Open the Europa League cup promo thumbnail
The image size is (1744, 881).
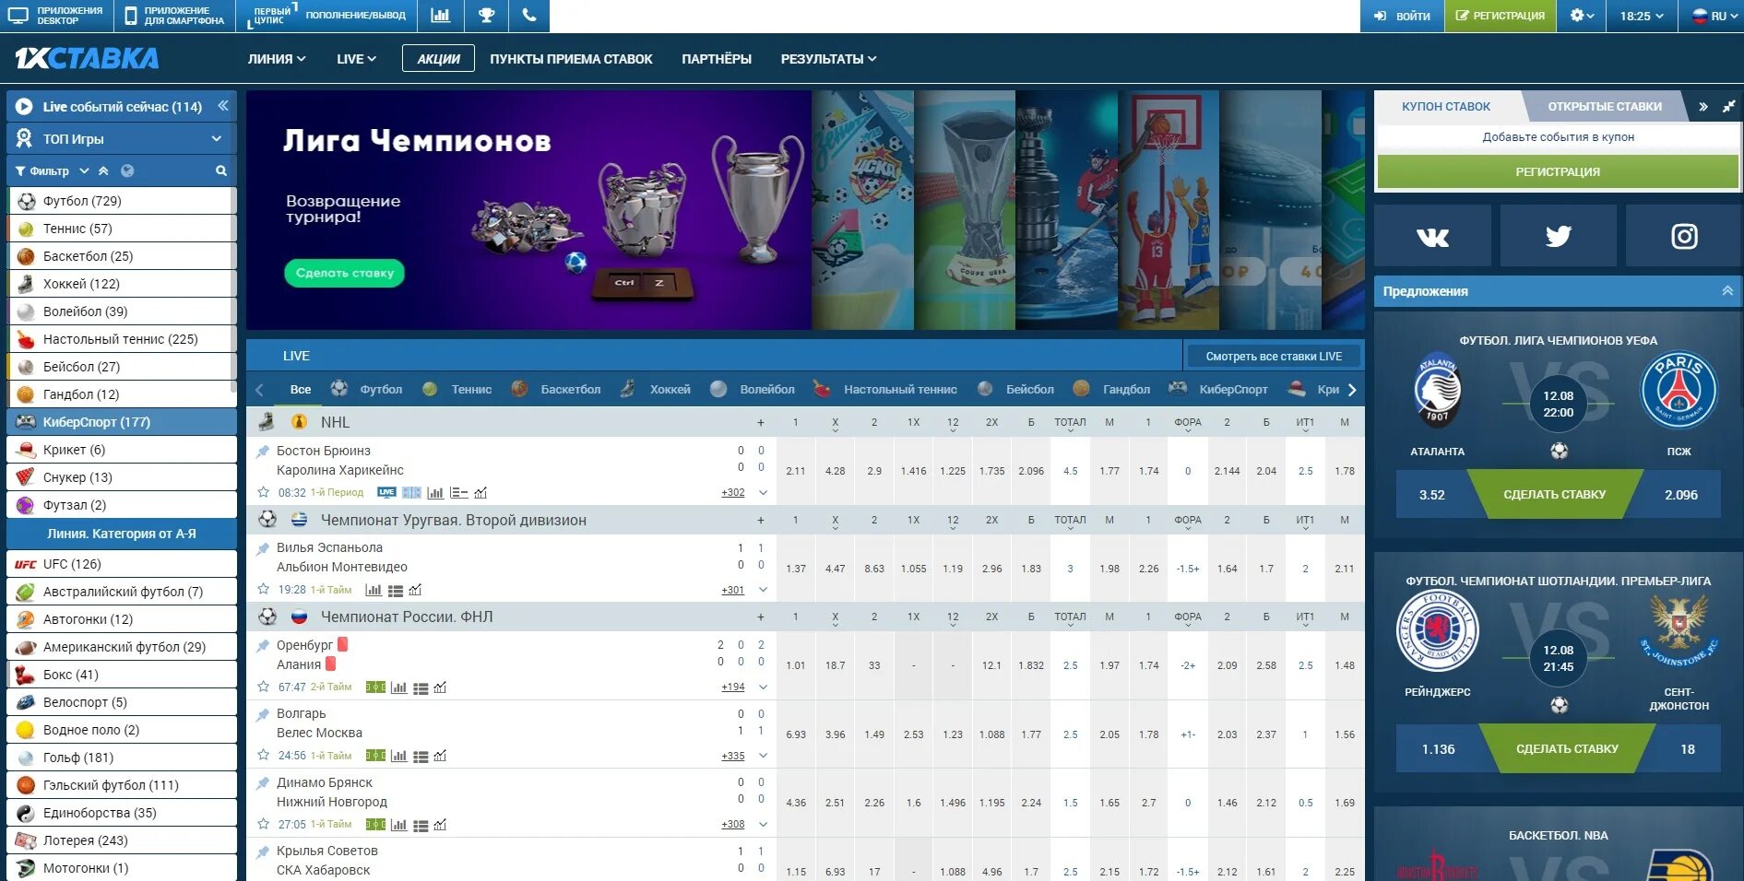click(x=965, y=210)
